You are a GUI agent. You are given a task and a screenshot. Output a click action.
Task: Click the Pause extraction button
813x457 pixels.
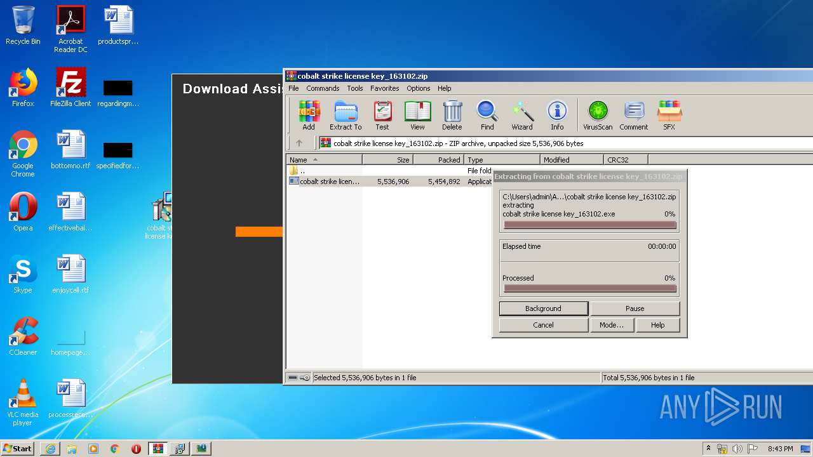[635, 308]
